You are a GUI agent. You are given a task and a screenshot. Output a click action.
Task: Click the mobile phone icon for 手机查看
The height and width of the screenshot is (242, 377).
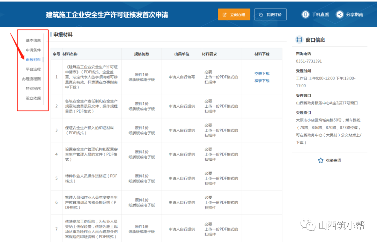[x=305, y=14]
